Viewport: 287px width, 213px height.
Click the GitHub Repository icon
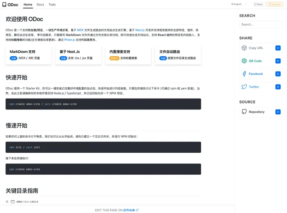(244, 112)
